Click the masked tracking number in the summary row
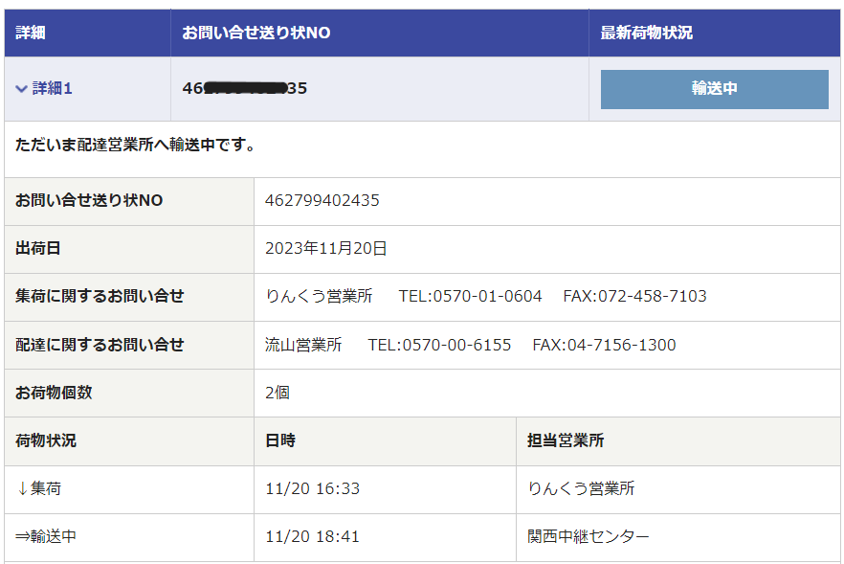844x564 pixels. tap(245, 89)
